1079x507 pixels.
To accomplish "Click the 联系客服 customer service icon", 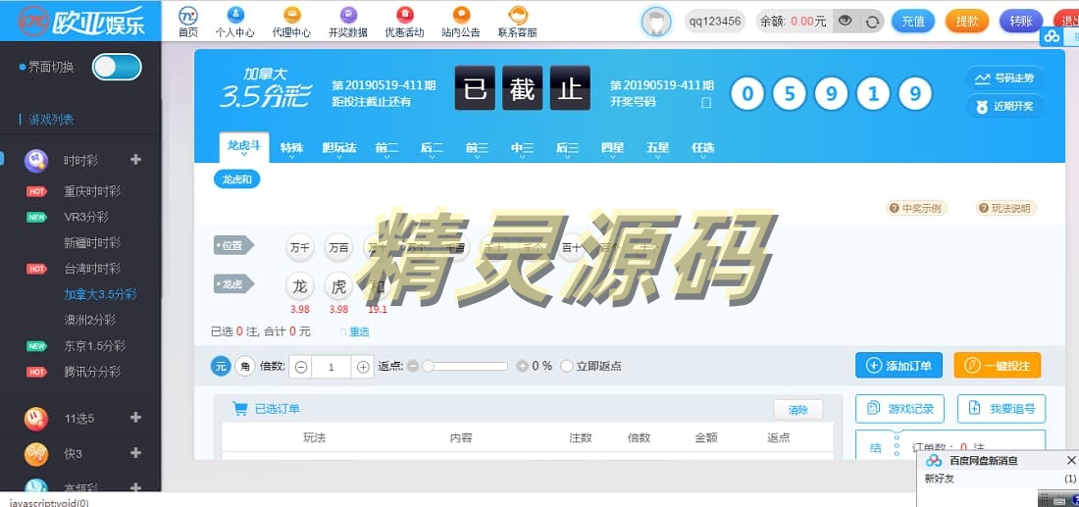I will [x=517, y=16].
